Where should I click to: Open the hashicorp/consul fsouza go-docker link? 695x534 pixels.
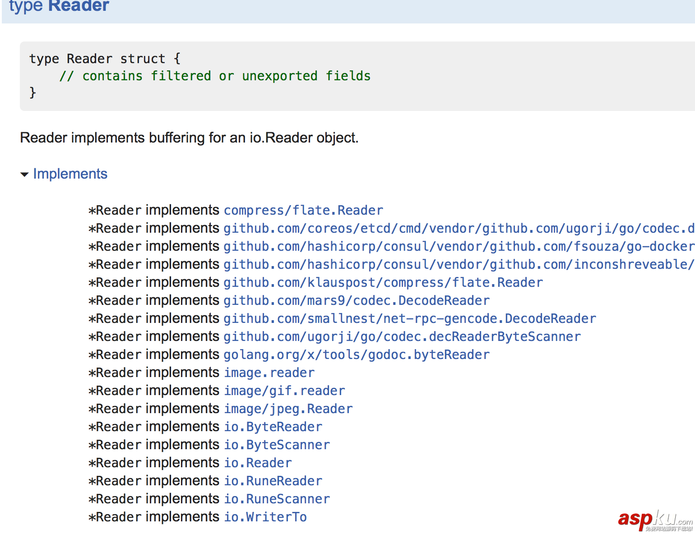(x=459, y=247)
